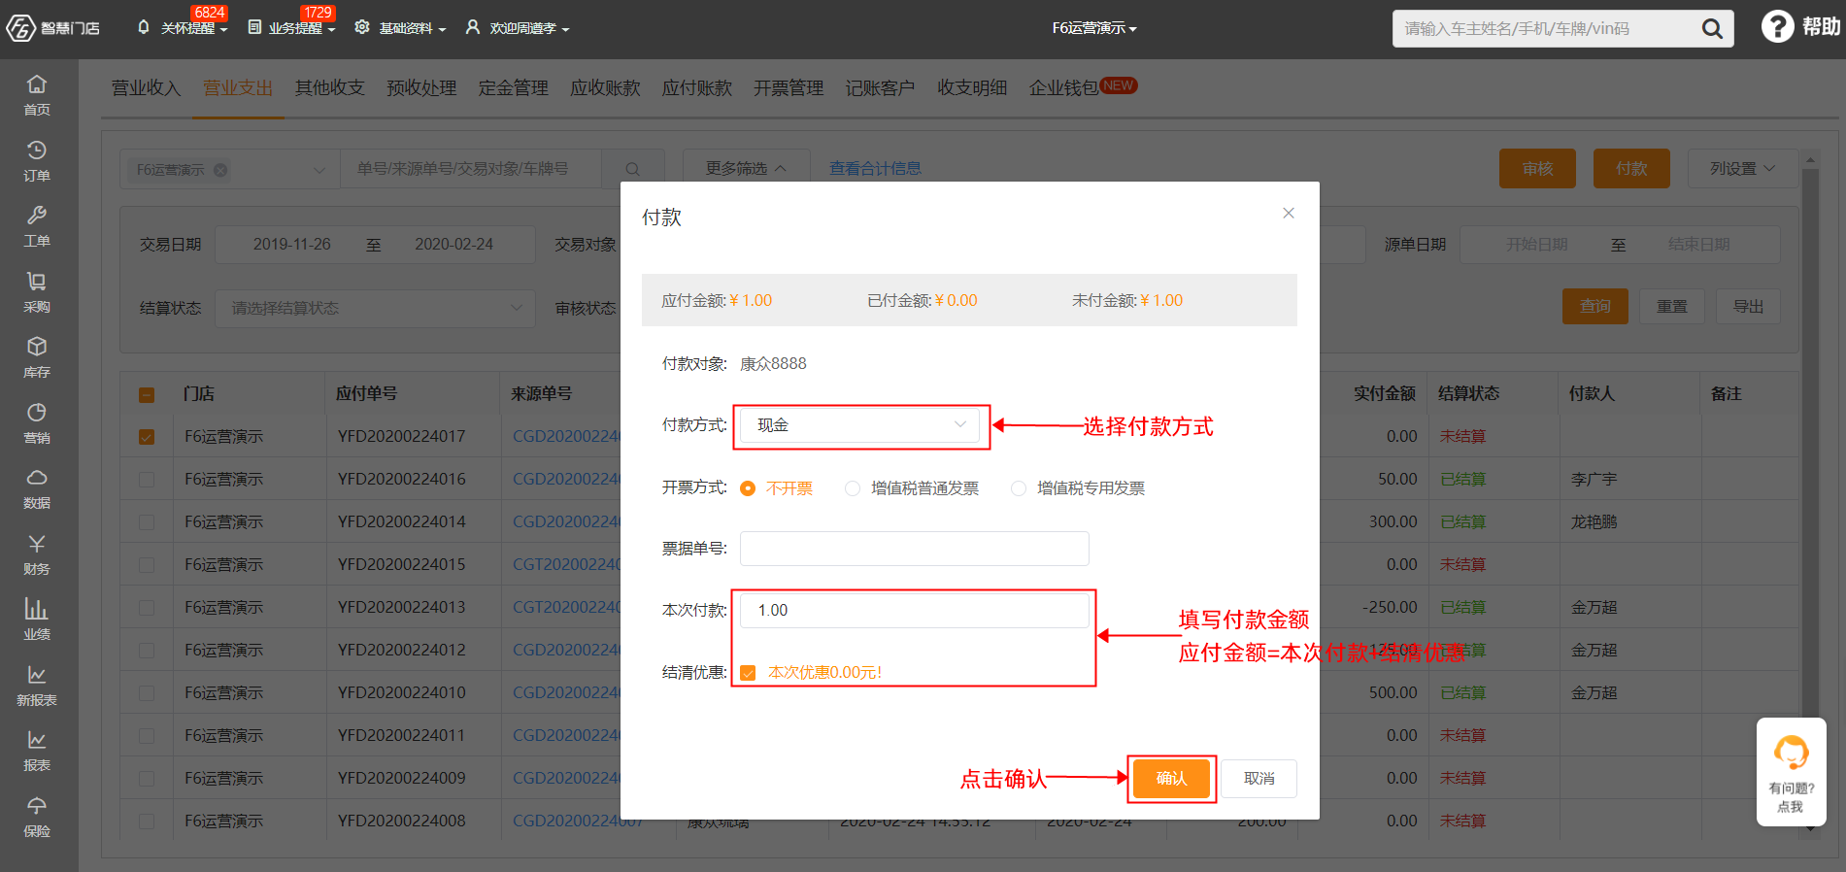Open the store filter dropdown arrow
Image resolution: width=1846 pixels, height=872 pixels.
click(x=319, y=170)
